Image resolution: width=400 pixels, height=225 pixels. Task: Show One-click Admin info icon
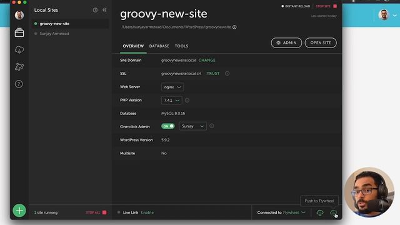212,126
